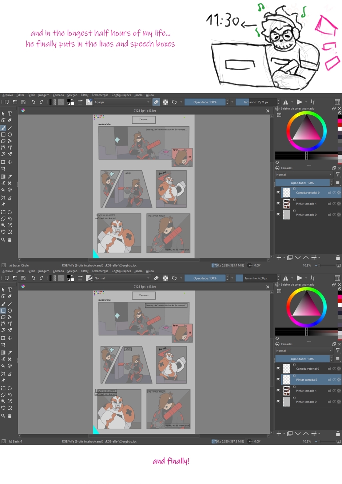Click the Pintar camada 4 layer in upper window
The height and width of the screenshot is (484, 342).
tap(306, 204)
